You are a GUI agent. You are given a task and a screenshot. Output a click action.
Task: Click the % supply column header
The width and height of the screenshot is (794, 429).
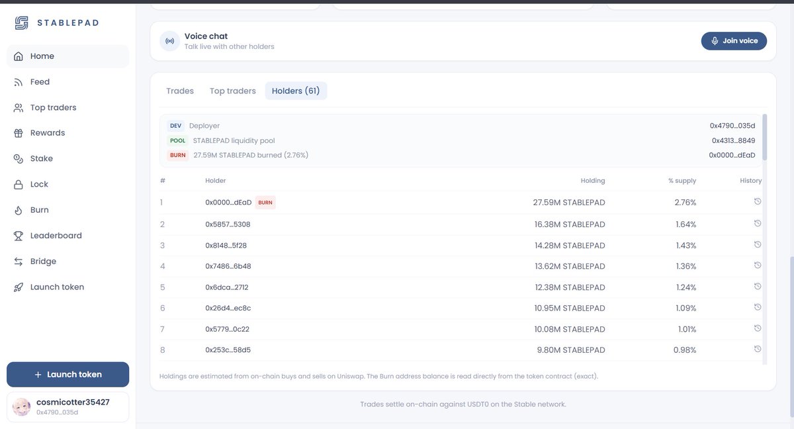682,181
